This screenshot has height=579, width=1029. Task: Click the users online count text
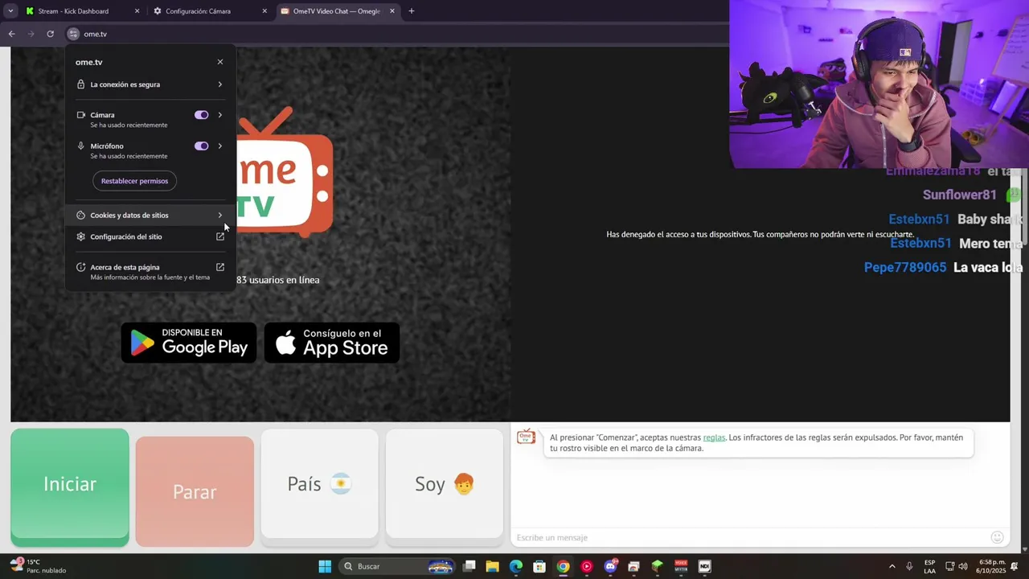tap(277, 280)
